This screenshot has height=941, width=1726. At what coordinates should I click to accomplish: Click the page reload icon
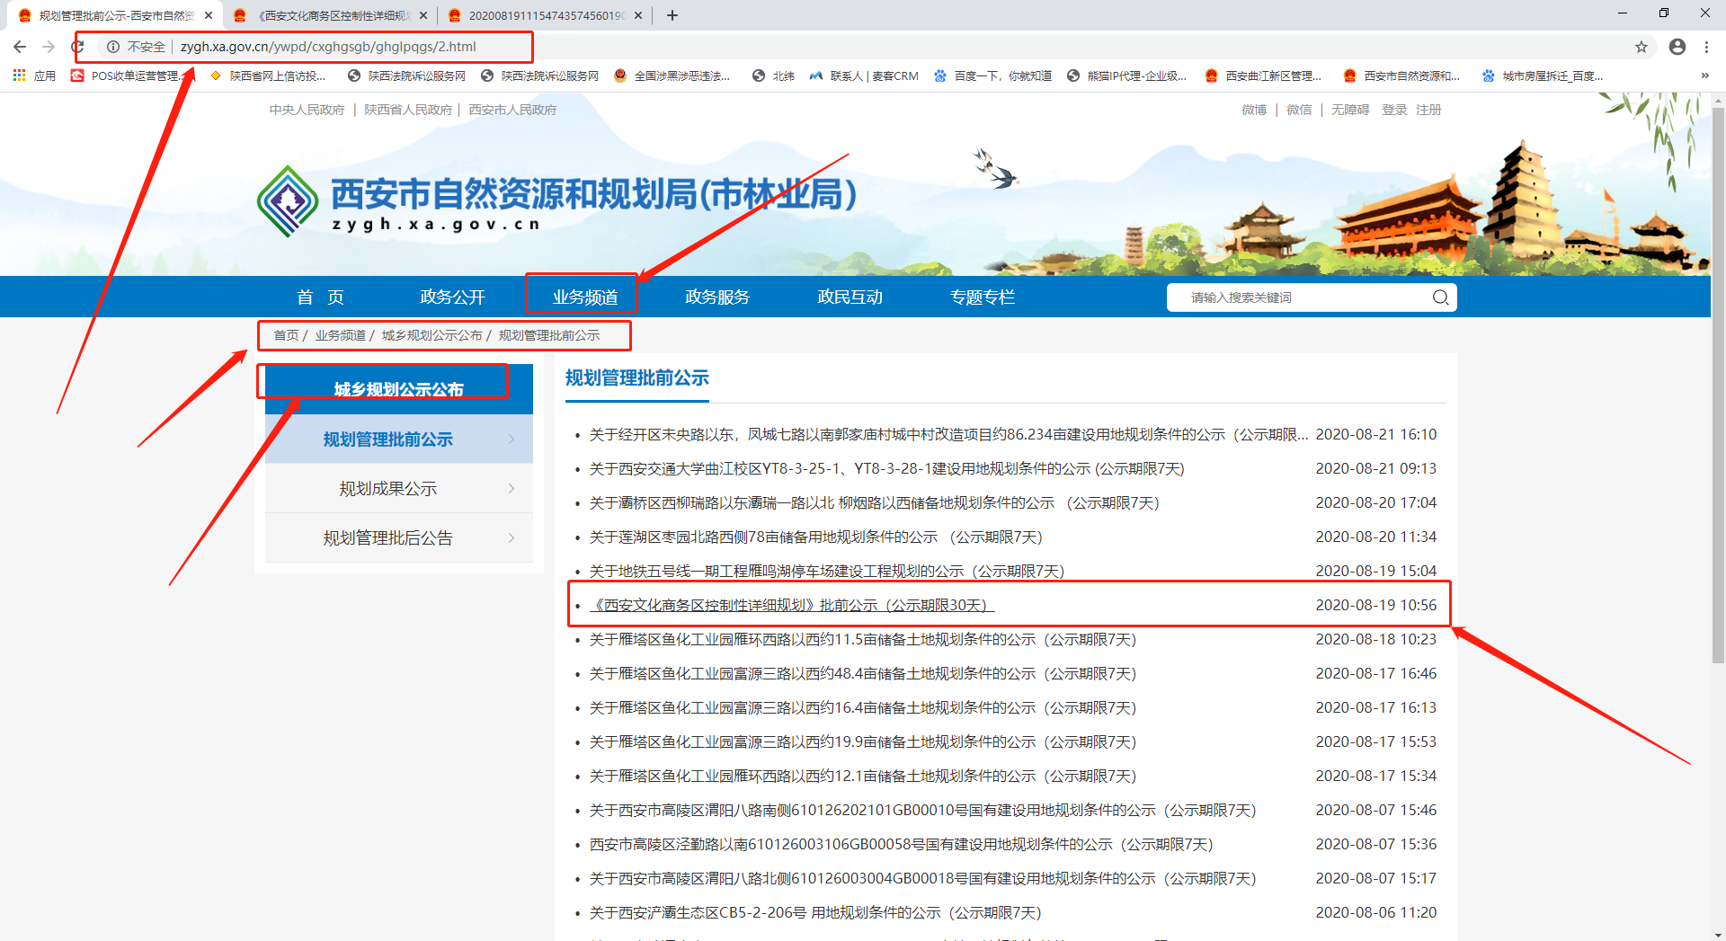pyautogui.click(x=77, y=47)
